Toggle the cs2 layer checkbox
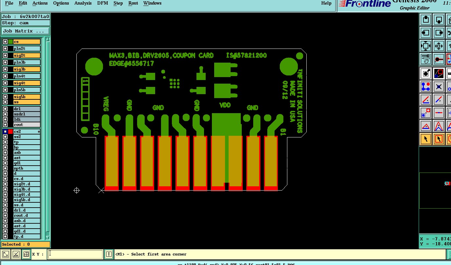This screenshot has width=451, height=265. [x=5, y=132]
